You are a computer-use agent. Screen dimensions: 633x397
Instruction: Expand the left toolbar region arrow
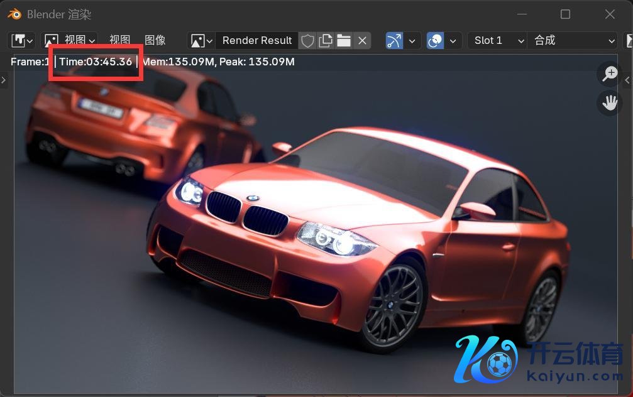(x=3, y=80)
